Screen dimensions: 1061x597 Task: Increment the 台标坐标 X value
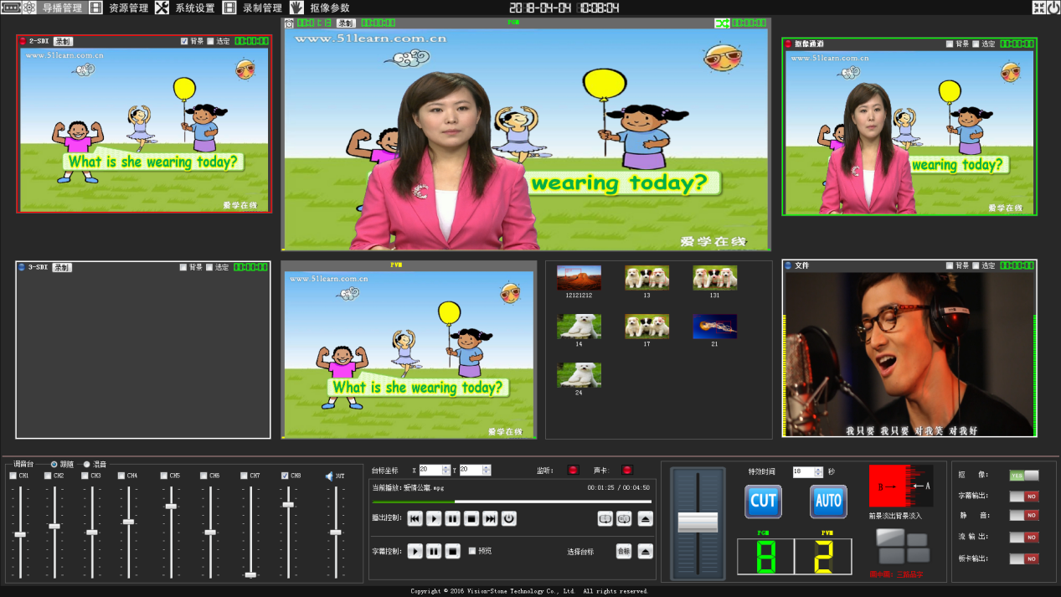[x=446, y=467]
